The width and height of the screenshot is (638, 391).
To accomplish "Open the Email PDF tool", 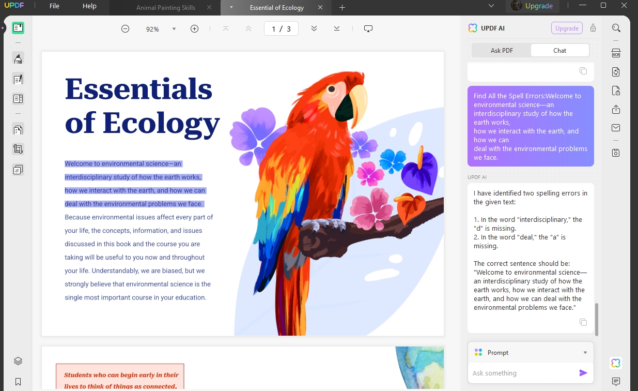I will (x=616, y=127).
